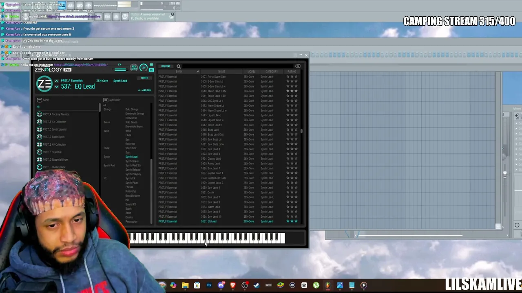
Task: Set rating stars for 0537: EQ Lead
Action: pyautogui.click(x=292, y=221)
